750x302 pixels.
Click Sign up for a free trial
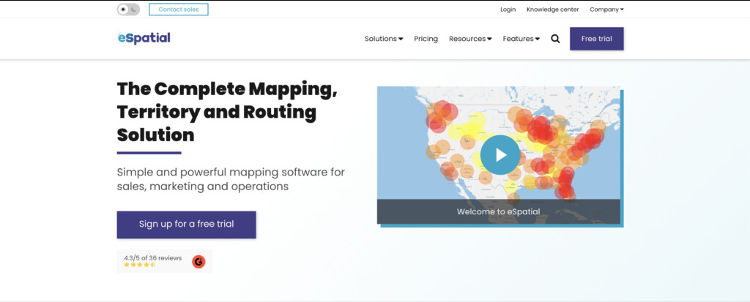coord(187,224)
